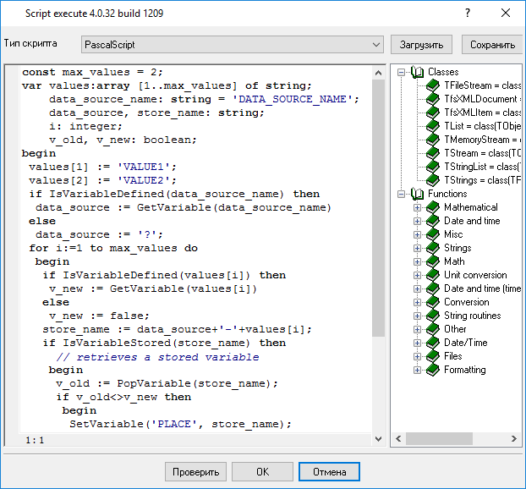Click the Загрузить button

click(x=421, y=45)
